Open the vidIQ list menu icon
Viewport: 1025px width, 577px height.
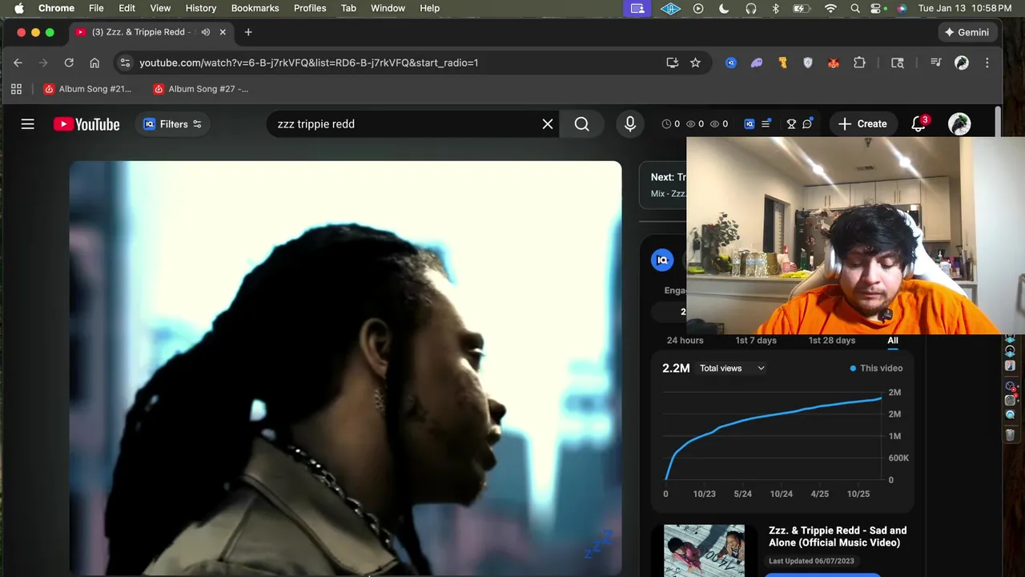pyautogui.click(x=766, y=123)
